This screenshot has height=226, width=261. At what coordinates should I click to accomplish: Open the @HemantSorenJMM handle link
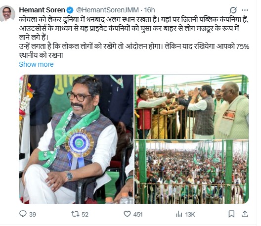tap(107, 10)
